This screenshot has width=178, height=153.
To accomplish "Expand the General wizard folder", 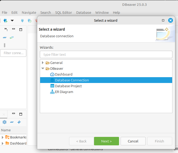I will pyautogui.click(x=43, y=63).
